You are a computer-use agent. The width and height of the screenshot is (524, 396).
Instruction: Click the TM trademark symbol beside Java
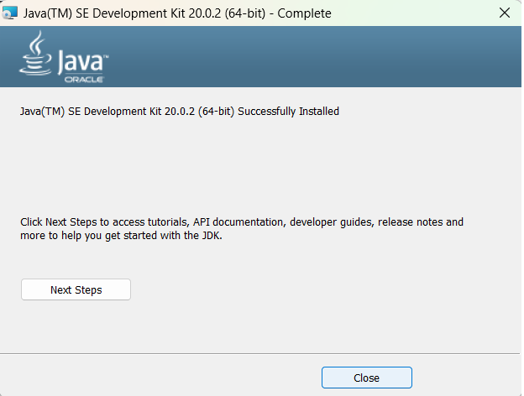click(x=106, y=56)
